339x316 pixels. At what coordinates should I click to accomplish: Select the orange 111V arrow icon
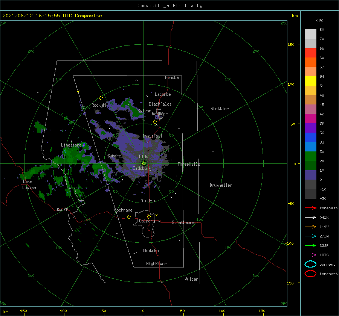(x=310, y=227)
